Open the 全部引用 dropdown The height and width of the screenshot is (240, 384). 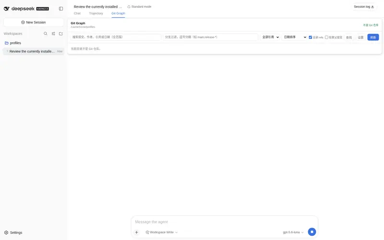pyautogui.click(x=270, y=37)
